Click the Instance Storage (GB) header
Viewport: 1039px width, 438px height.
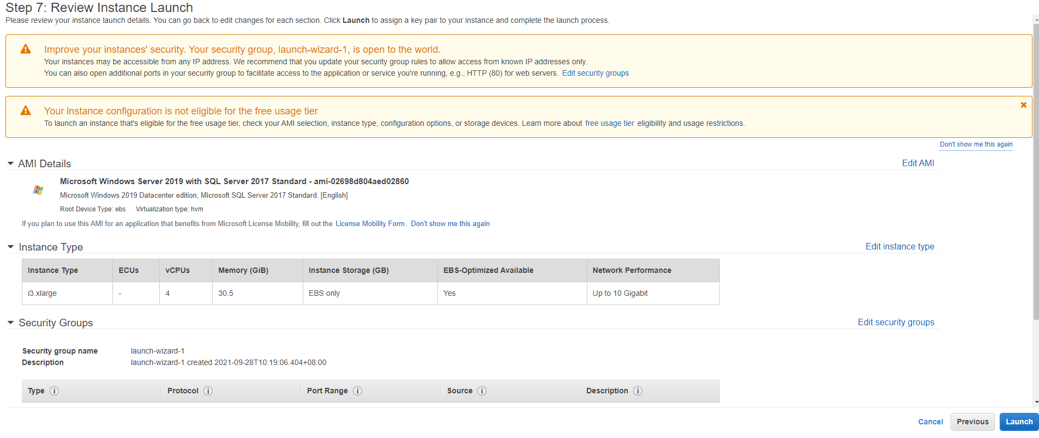tap(370, 270)
